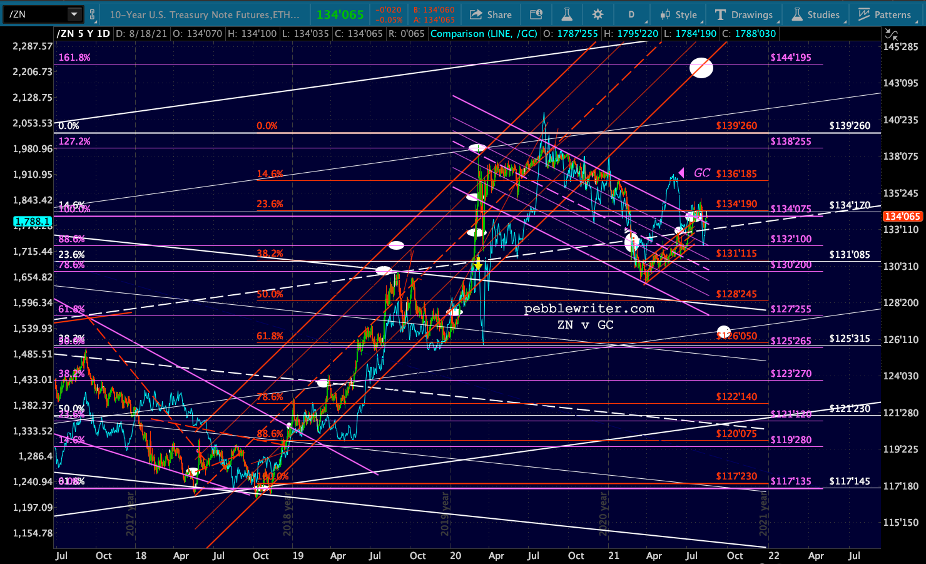This screenshot has height=564, width=926.
Task: Click the orange $120'075 price label
Action: tap(736, 434)
